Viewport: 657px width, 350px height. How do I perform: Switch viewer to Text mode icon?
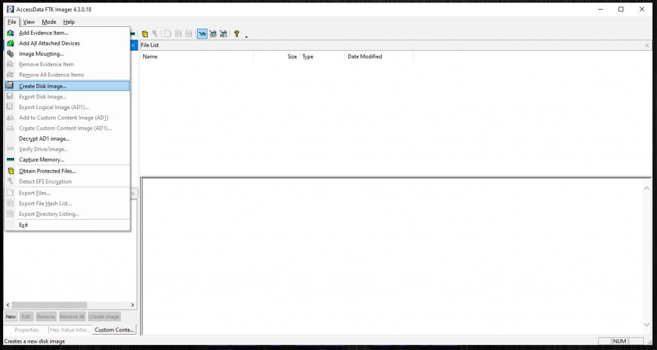pos(213,34)
